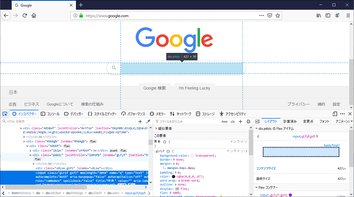The width and height of the screenshot is (354, 197).
Task: Open the Firefox hamburger menu
Action: pos(348,15)
